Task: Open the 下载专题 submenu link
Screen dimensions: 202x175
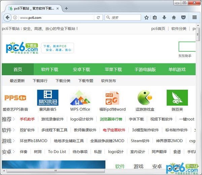Action: [x=86, y=81]
